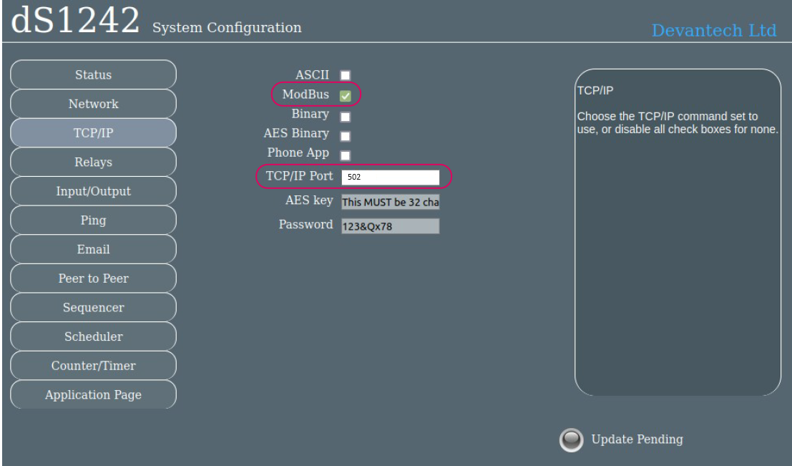
Task: Navigate to the Ping page
Action: tap(93, 220)
